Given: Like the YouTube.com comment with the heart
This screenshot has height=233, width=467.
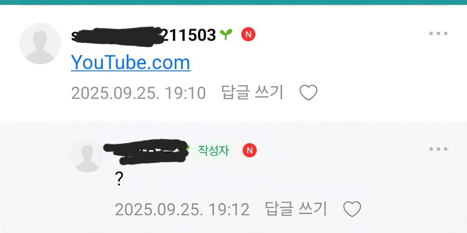Looking at the screenshot, I should tap(308, 93).
